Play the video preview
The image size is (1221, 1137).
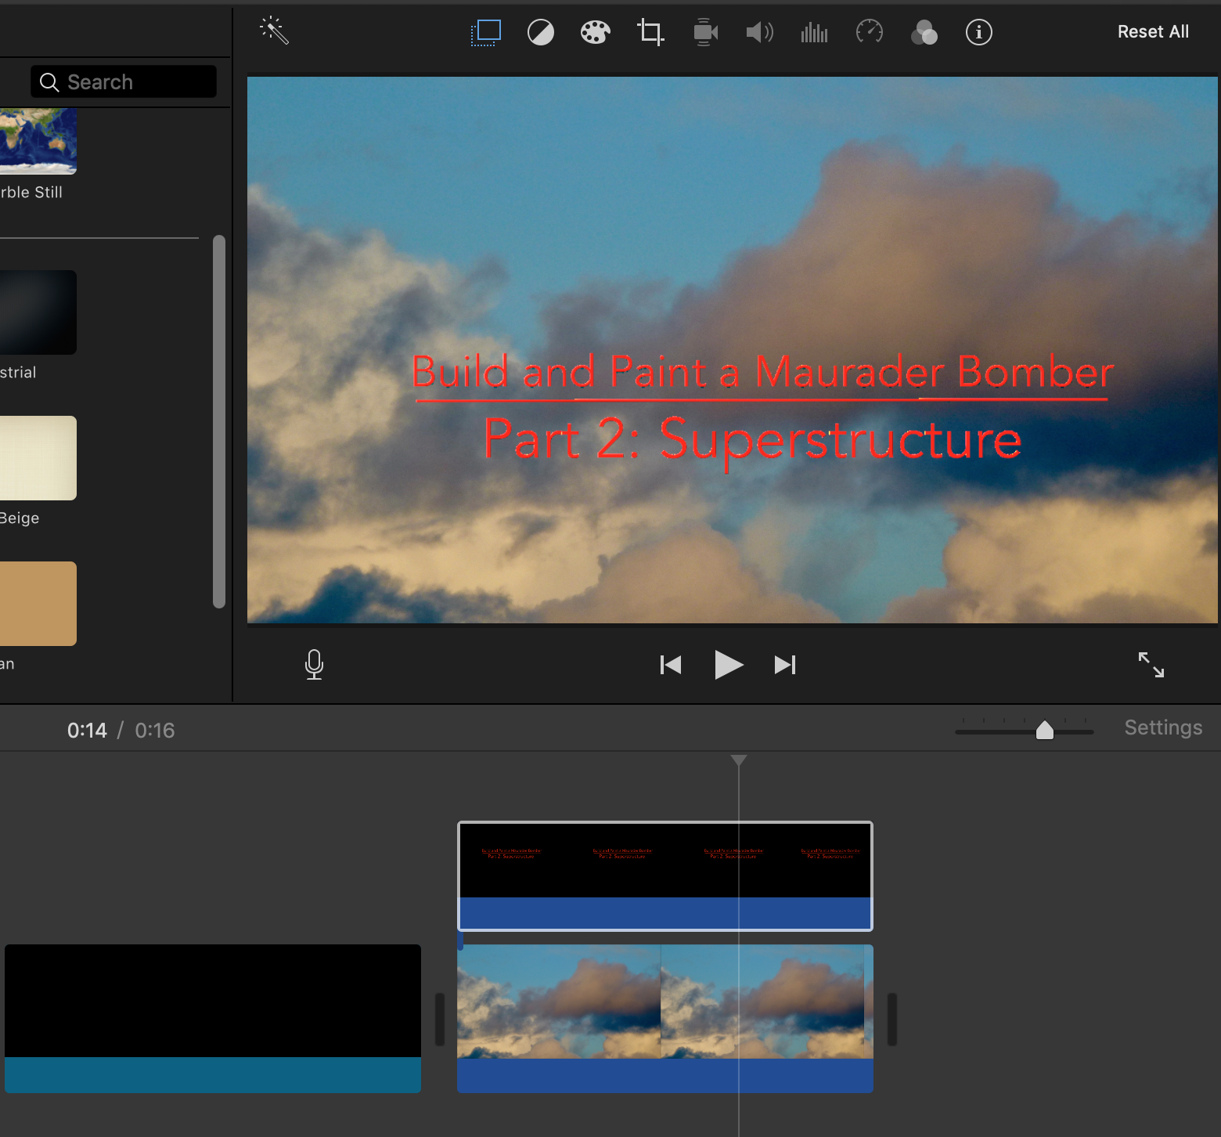pyautogui.click(x=729, y=665)
